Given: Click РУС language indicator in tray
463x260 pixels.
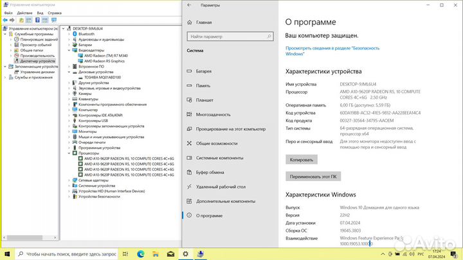Looking at the screenshot, I should pyautogui.click(x=421, y=254).
